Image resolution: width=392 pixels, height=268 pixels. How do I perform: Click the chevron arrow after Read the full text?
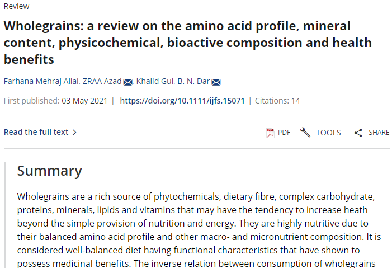[x=74, y=132]
